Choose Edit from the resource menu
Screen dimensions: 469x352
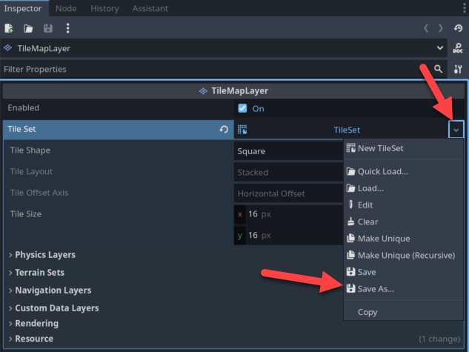click(403, 205)
